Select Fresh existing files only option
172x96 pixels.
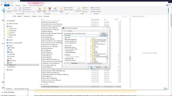click(70, 43)
